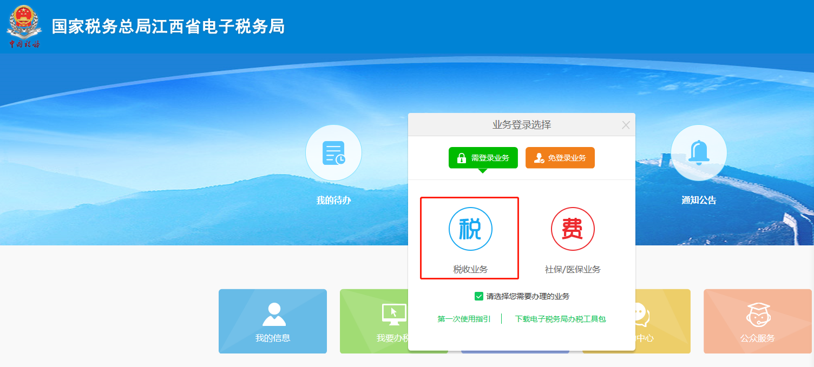Open the 公众服务 graduate-headset tile
The height and width of the screenshot is (367, 814).
click(x=758, y=321)
